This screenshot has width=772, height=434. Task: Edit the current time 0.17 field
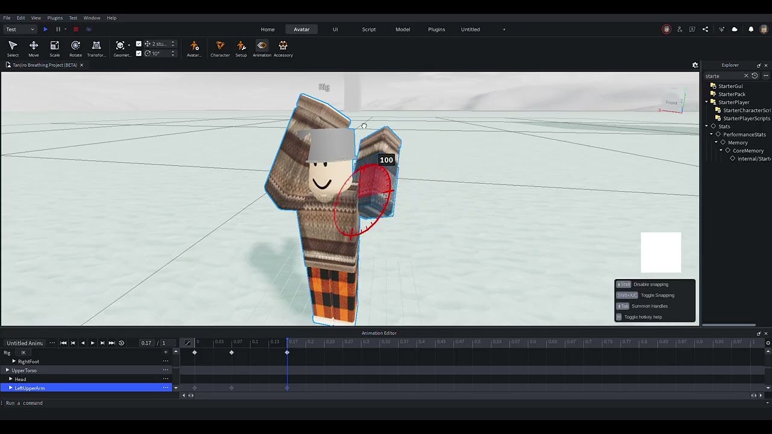[x=147, y=343]
